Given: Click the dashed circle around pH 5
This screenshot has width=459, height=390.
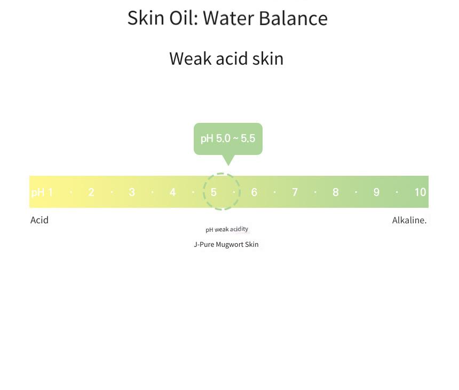Looking at the screenshot, I should (x=221, y=192).
